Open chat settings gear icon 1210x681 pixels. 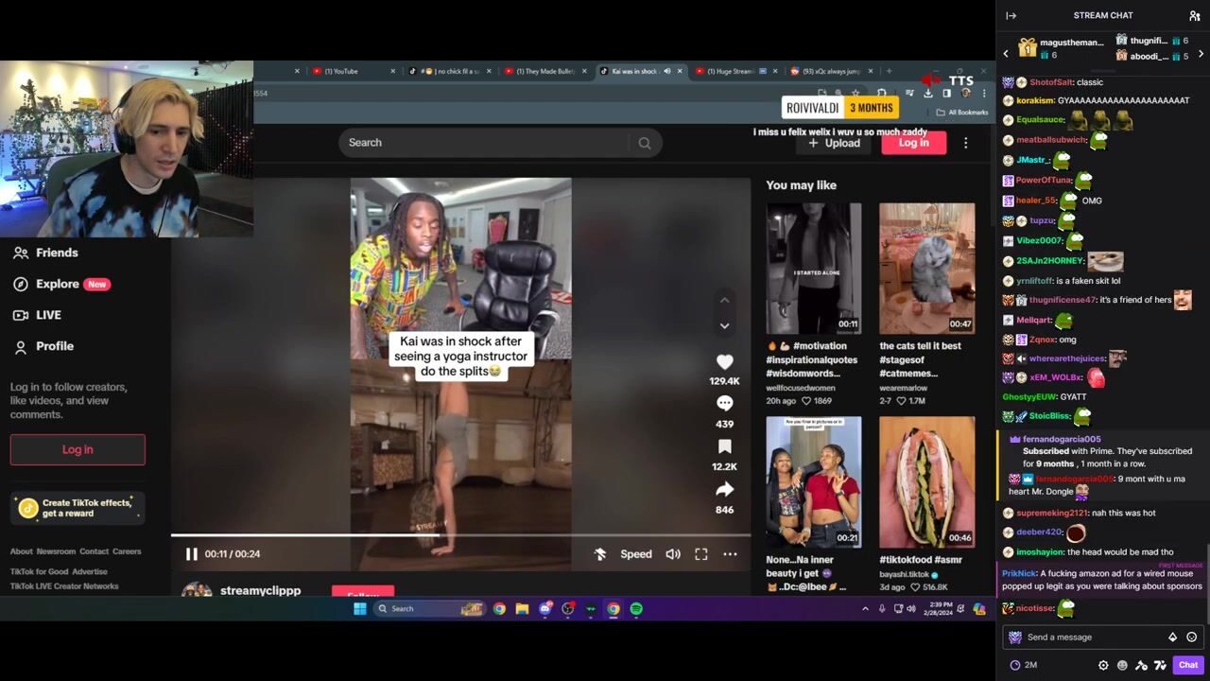click(1103, 665)
